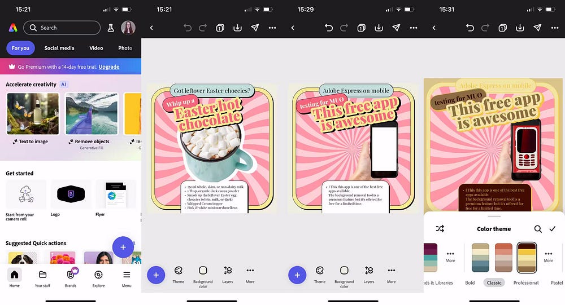
Task: Open Background color in the Easter editor
Action: pos(203,277)
